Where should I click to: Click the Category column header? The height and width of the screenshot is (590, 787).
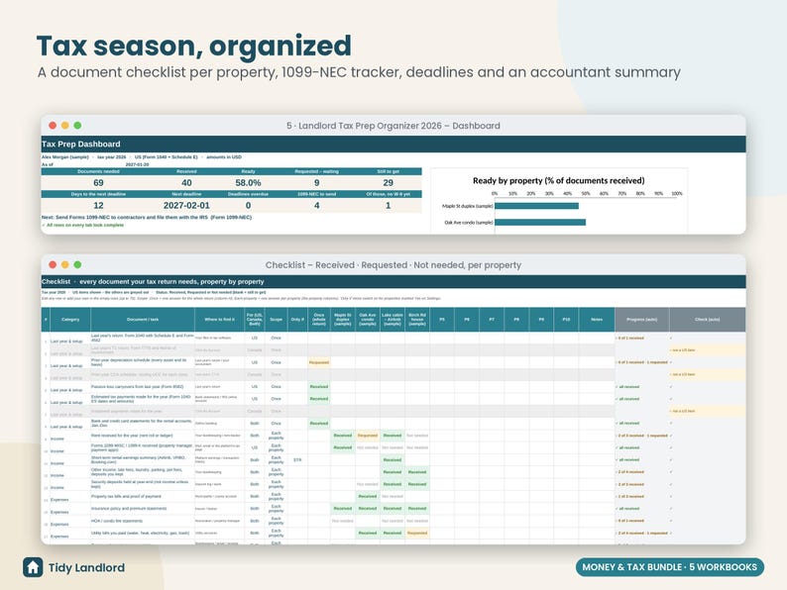(70, 320)
